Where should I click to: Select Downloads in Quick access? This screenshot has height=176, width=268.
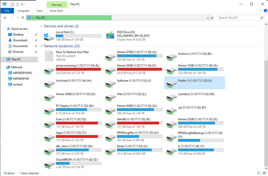[20, 40]
